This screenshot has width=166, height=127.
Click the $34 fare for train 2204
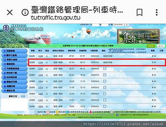(154, 106)
